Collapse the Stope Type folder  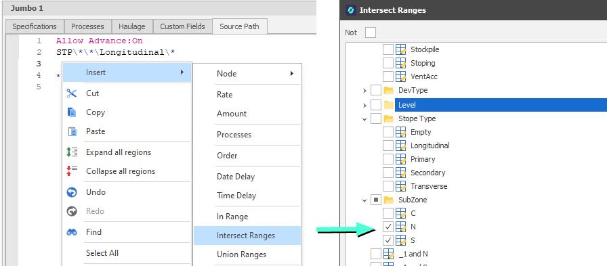point(364,119)
